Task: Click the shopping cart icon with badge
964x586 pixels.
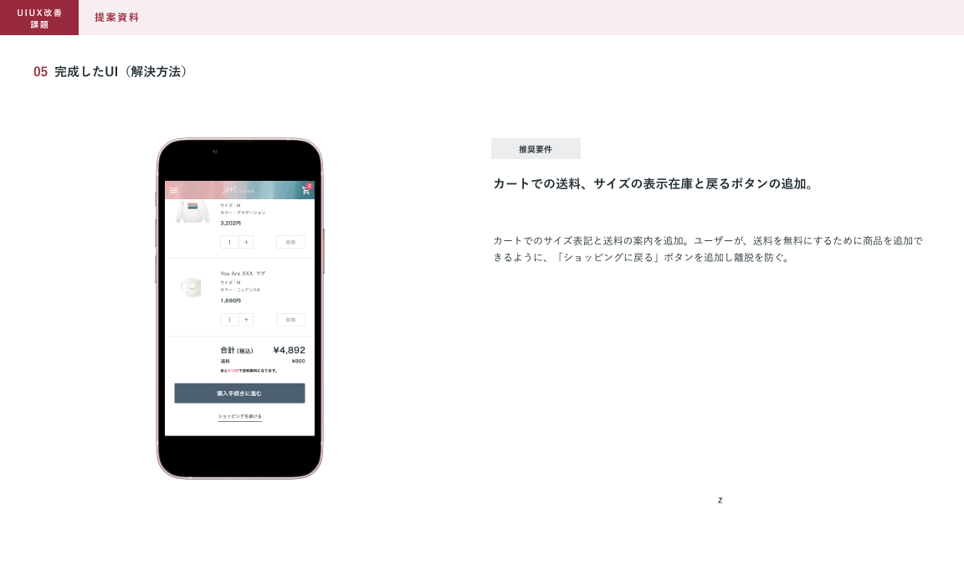Action: pyautogui.click(x=305, y=190)
